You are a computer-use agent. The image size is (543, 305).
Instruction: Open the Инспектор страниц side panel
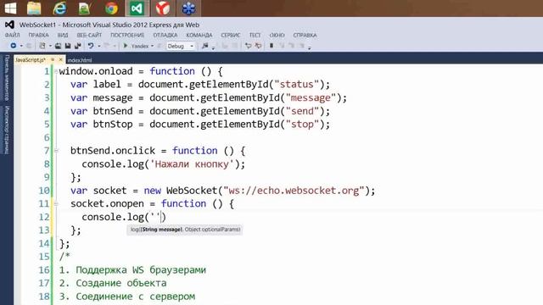click(7, 130)
